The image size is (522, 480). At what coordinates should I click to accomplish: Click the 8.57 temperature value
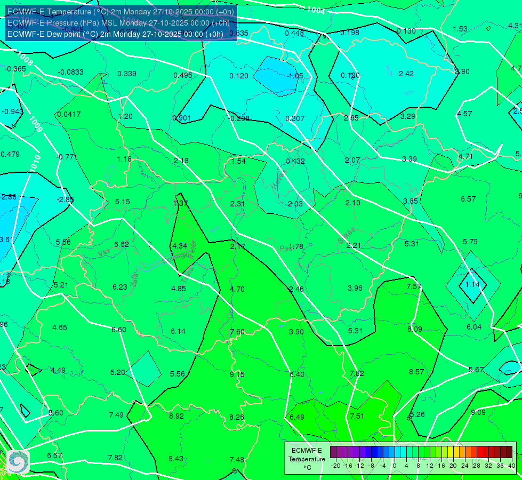click(416, 372)
